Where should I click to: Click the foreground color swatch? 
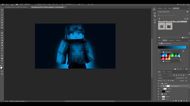click(x=1, y=68)
